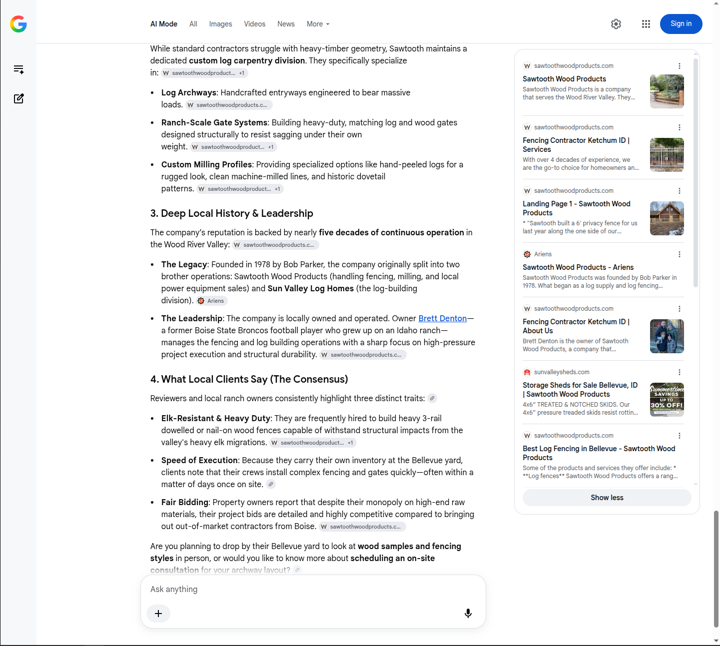This screenshot has height=646, width=720.
Task: Click the plus attach button
Action: pos(158,614)
